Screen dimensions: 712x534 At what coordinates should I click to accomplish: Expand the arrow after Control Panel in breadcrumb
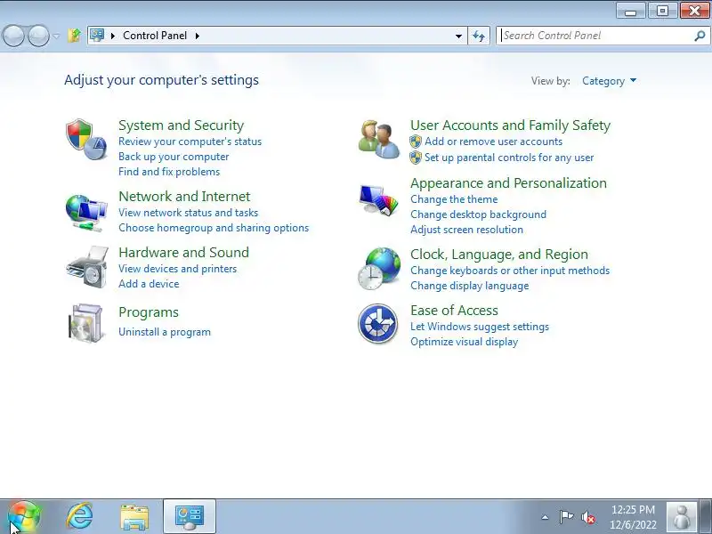[x=198, y=36]
